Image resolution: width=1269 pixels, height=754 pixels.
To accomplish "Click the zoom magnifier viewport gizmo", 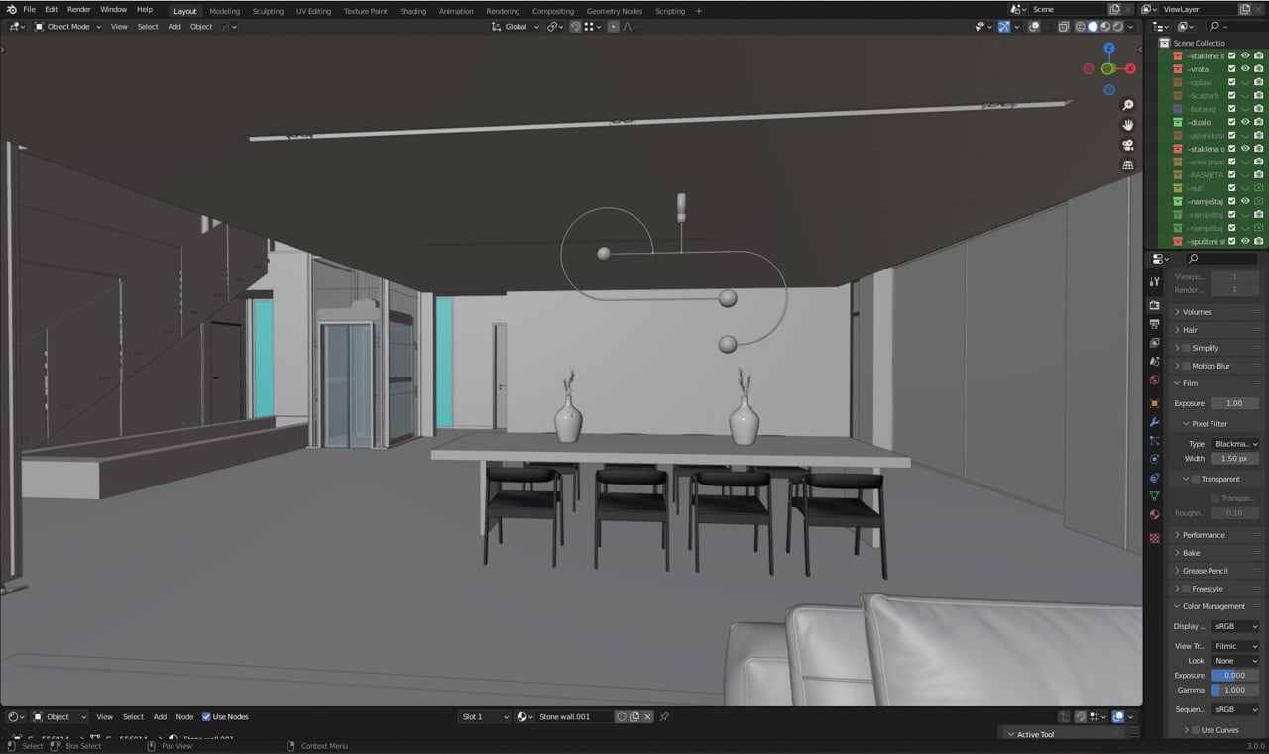I will [x=1128, y=105].
